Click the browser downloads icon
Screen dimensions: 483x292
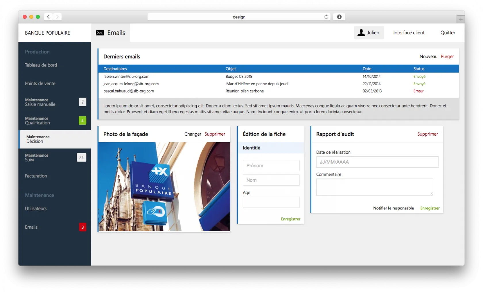pos(339,17)
